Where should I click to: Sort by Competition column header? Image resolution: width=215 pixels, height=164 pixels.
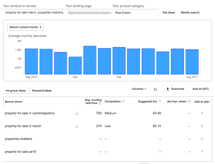(x=112, y=101)
